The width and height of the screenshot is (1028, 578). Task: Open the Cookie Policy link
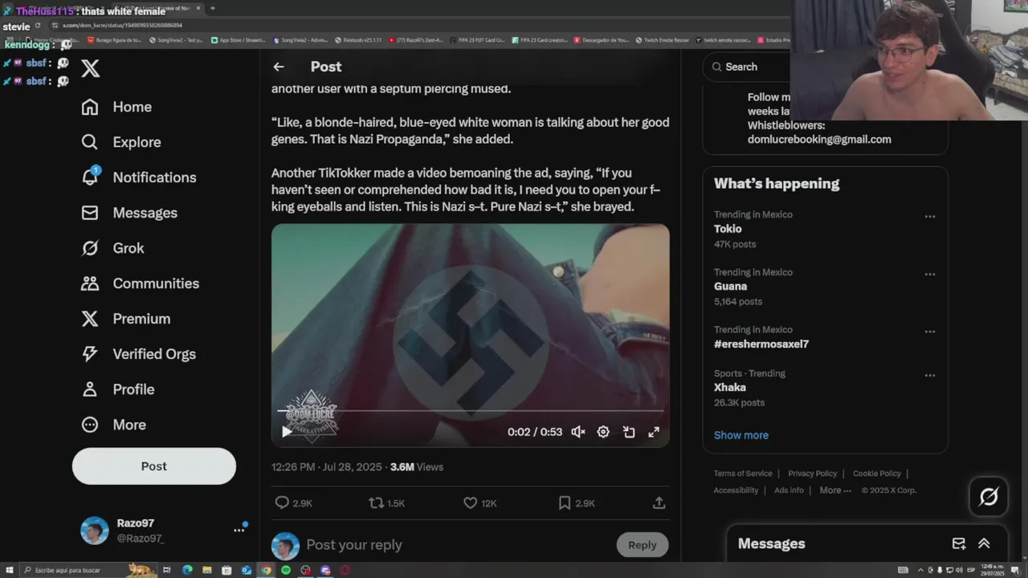point(877,474)
